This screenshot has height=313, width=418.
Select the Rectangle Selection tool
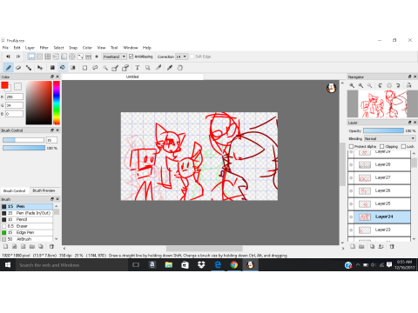(84, 68)
